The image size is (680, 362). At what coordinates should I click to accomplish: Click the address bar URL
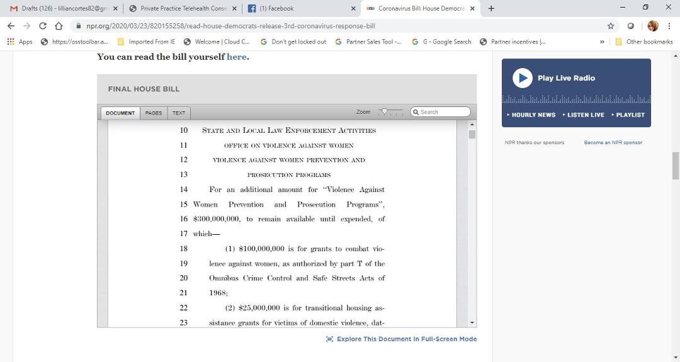[x=230, y=26]
